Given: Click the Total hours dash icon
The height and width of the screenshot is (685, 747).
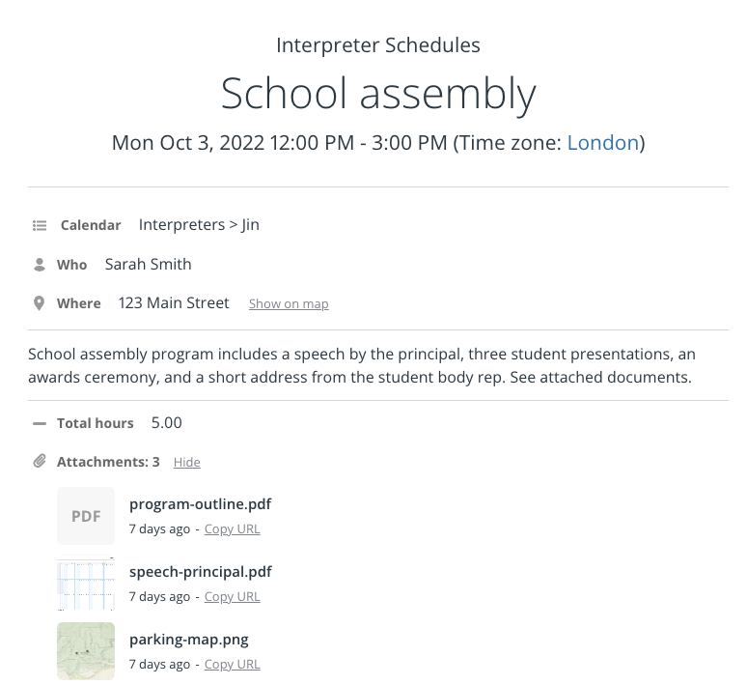Looking at the screenshot, I should tap(40, 423).
